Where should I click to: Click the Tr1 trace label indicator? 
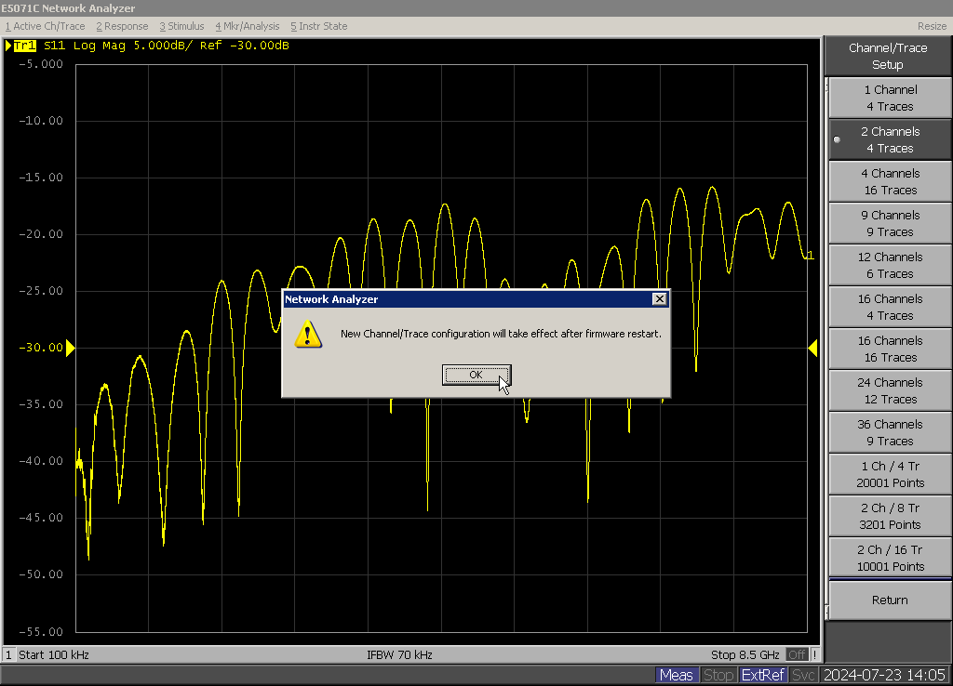point(25,46)
